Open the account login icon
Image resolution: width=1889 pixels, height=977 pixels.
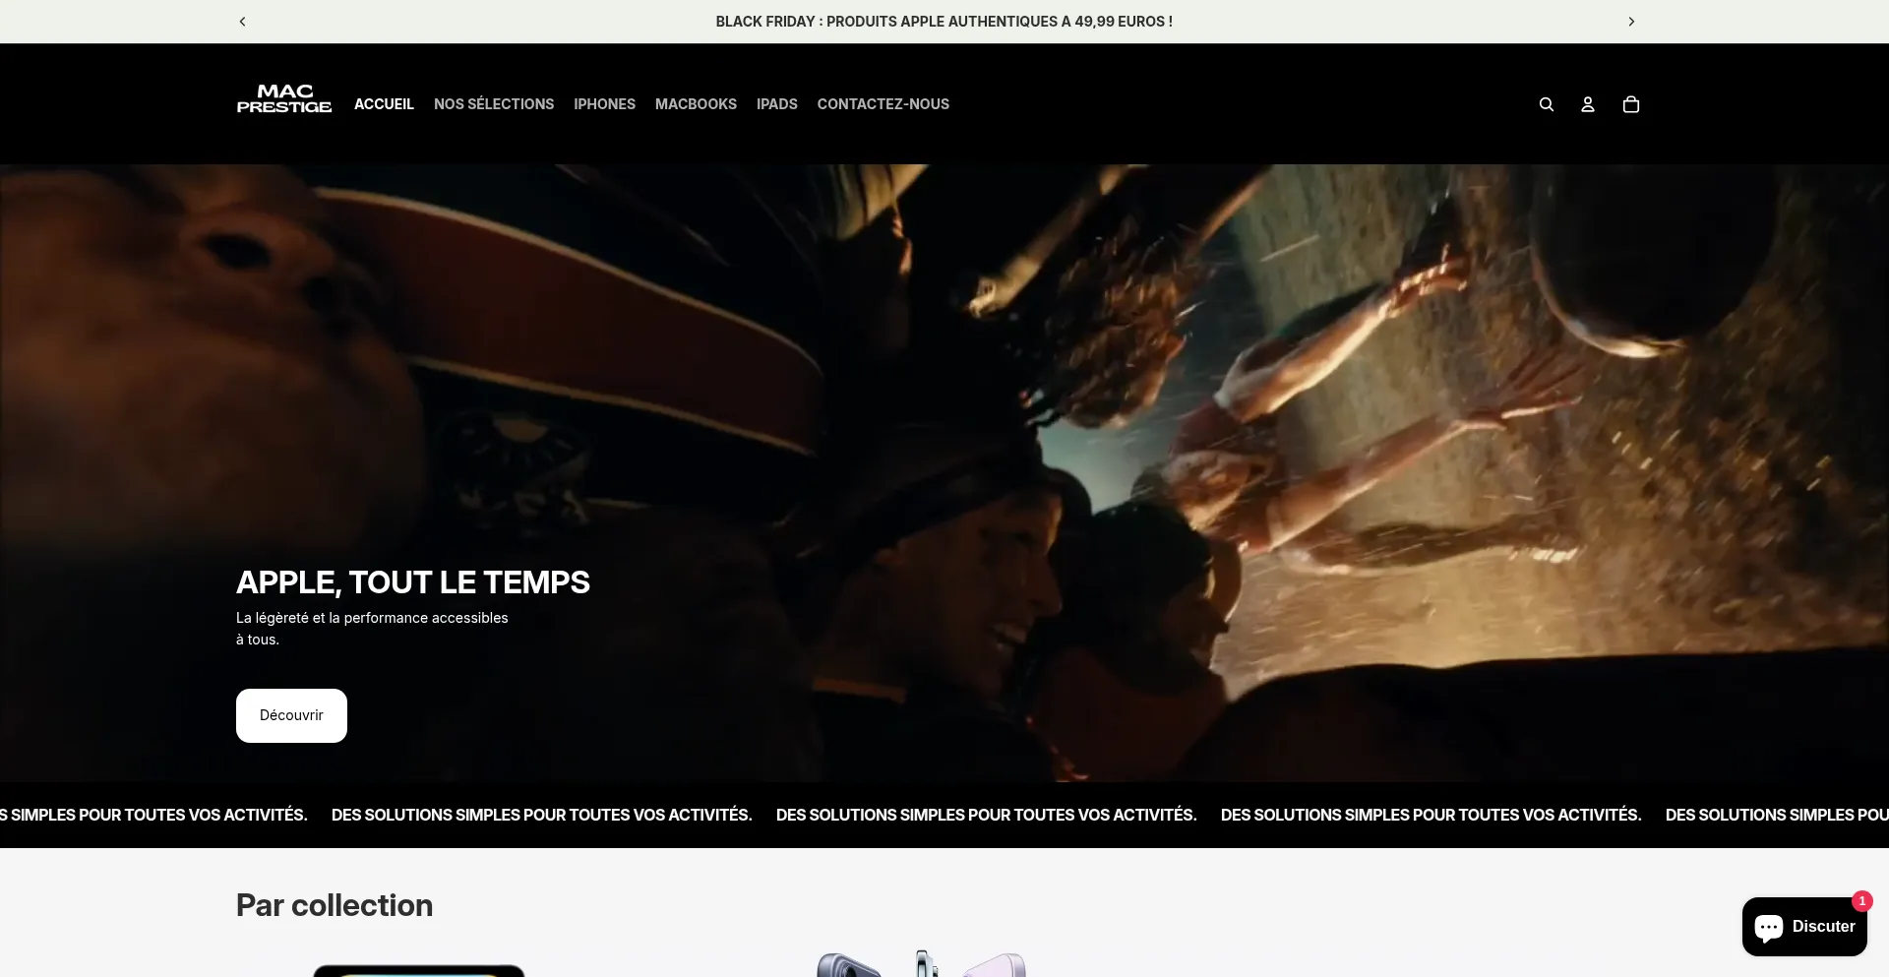1587,104
